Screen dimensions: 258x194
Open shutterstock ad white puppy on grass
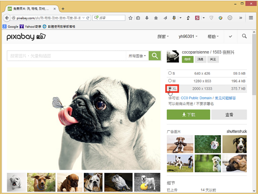208,163
